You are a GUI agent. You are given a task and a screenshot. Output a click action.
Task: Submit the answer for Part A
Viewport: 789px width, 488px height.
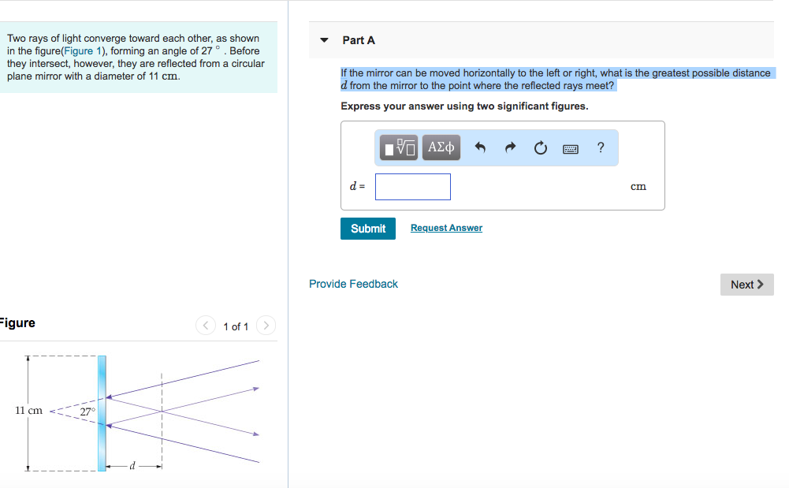[367, 229]
